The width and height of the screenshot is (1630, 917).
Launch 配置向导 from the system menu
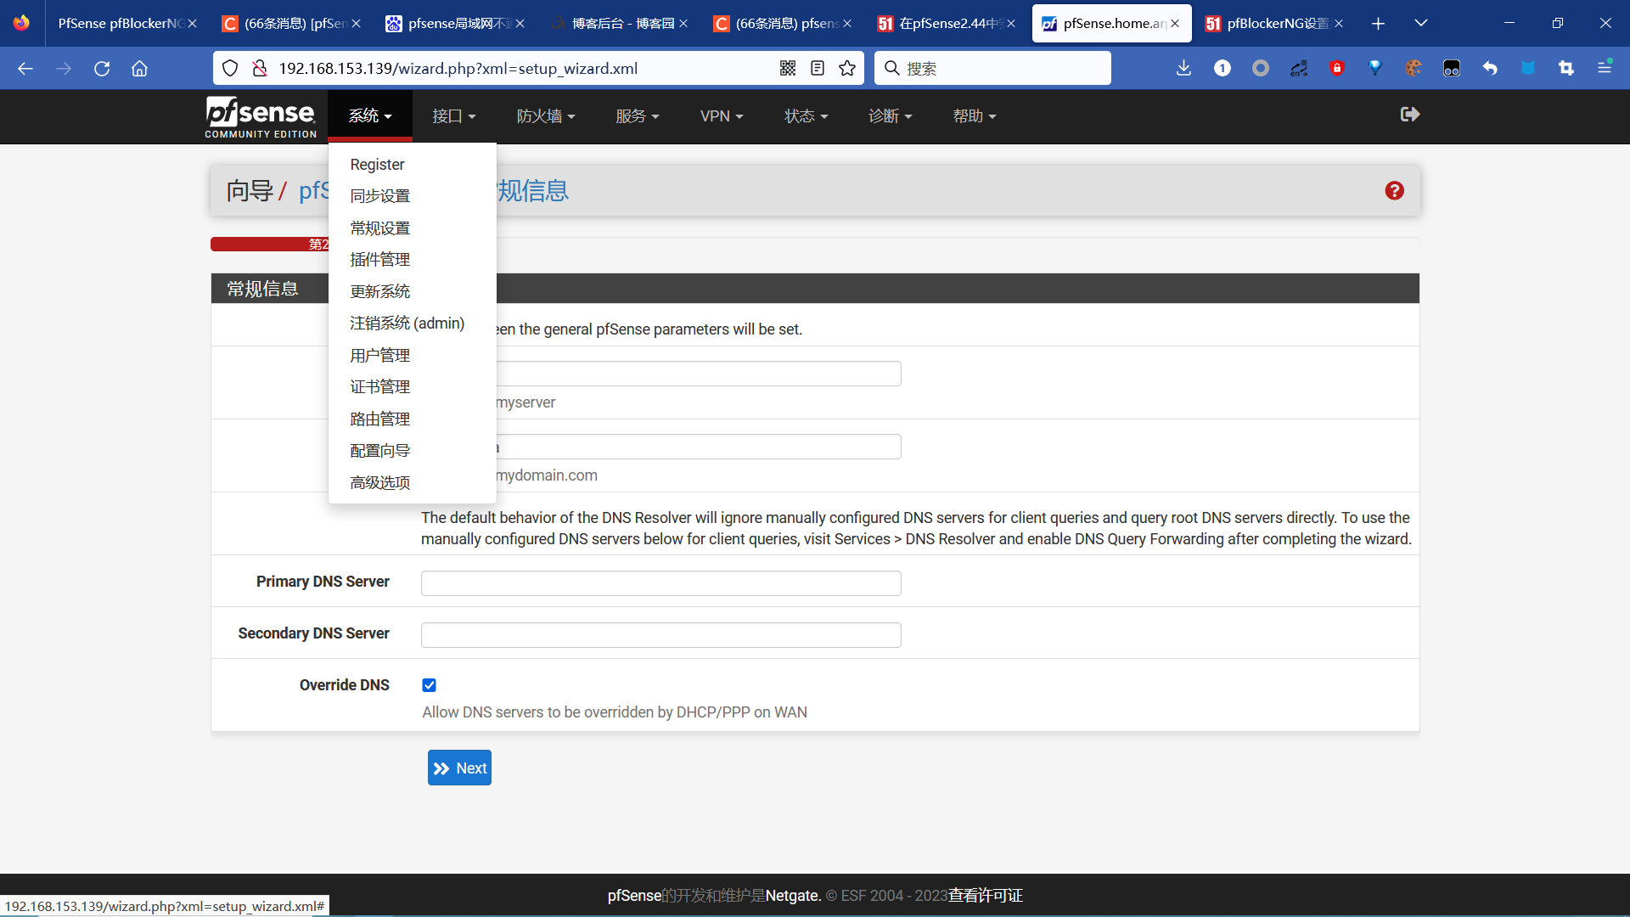(x=412, y=451)
